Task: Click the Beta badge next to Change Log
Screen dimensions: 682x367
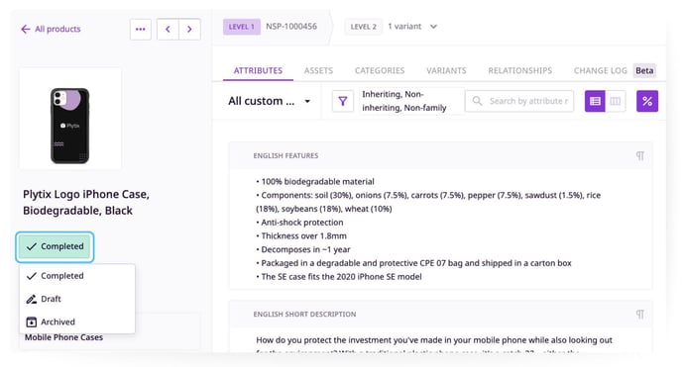Action: (644, 70)
